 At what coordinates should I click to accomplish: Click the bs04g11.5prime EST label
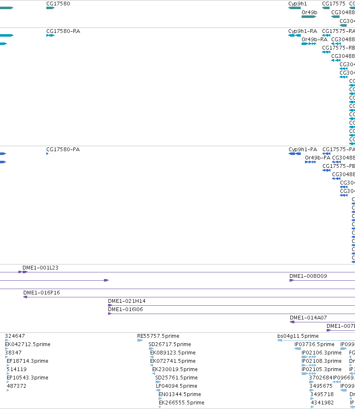pos(298,336)
